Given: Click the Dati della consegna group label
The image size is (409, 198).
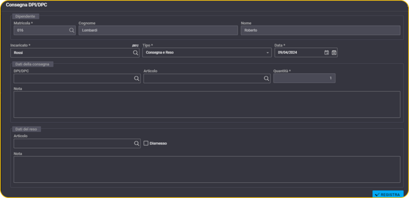Looking at the screenshot, I should (32, 64).
